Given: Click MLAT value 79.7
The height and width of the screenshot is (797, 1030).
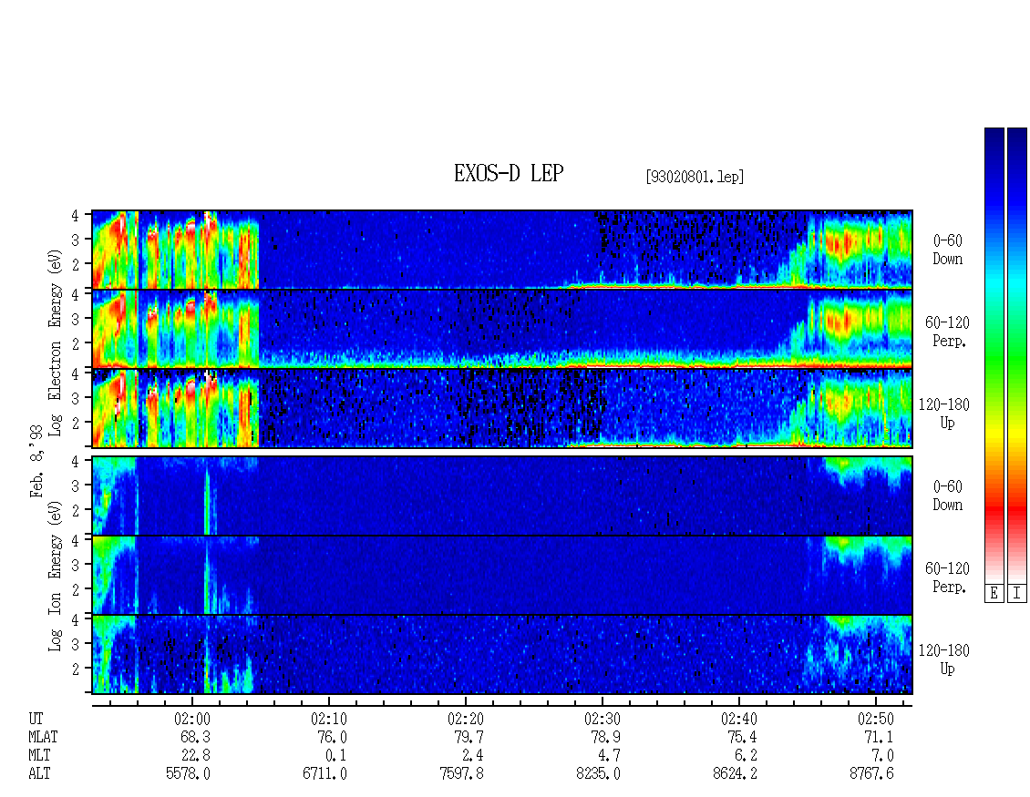Looking at the screenshot, I should point(469,737).
